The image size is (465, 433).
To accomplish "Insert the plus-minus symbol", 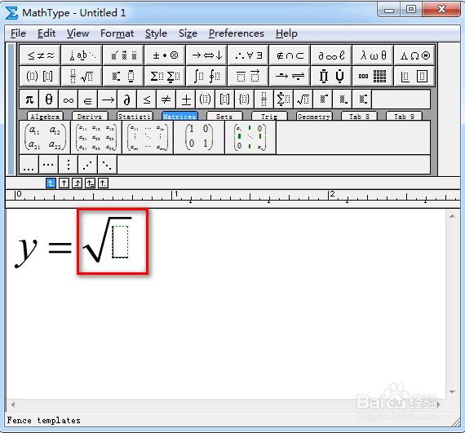I will tap(186, 99).
